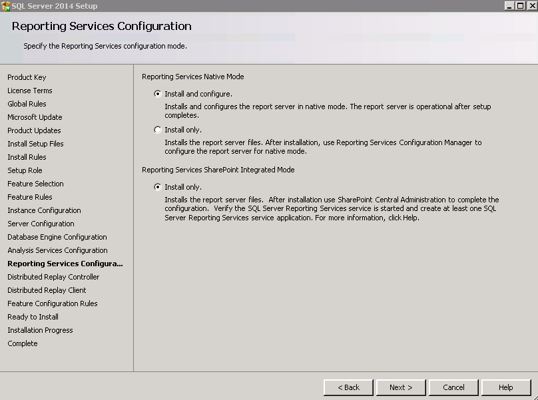
Task: Click the Install Rules step
Action: pos(27,157)
